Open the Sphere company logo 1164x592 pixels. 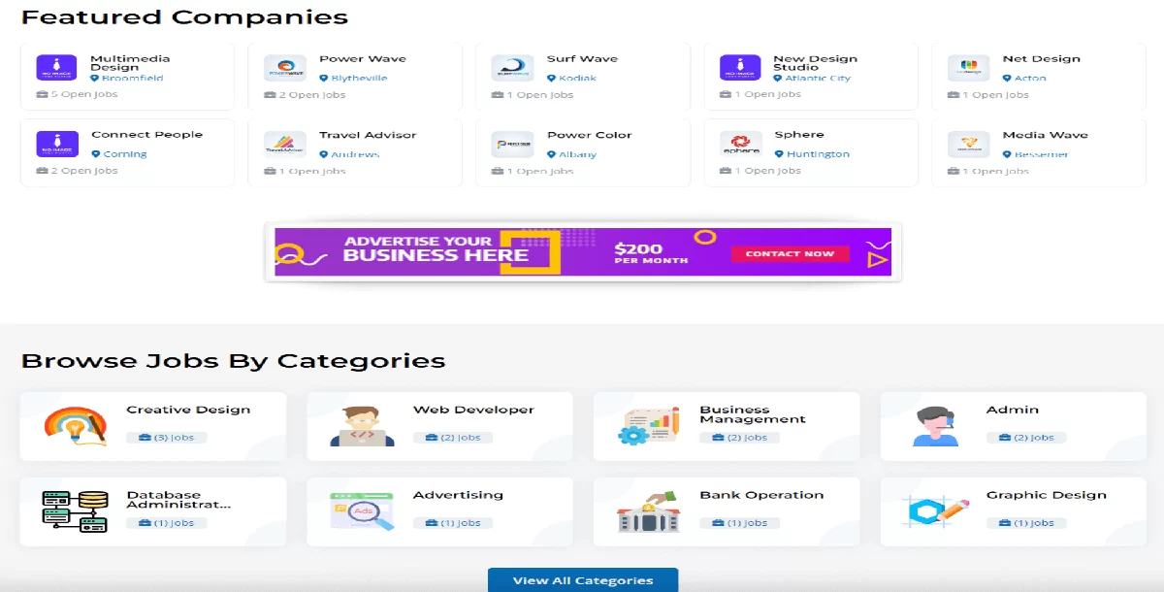tap(740, 145)
